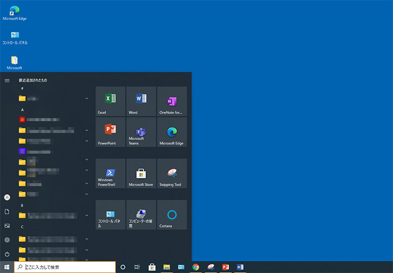The height and width of the screenshot is (273, 393).
Task: Open File Explorer from the taskbar
Action: (x=167, y=267)
